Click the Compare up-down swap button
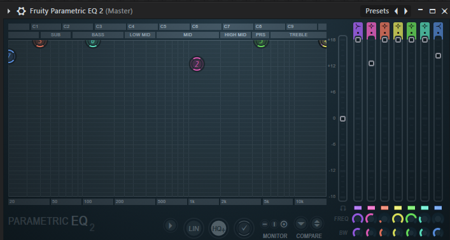Screen dimensions: 450x240 [x=317, y=223]
